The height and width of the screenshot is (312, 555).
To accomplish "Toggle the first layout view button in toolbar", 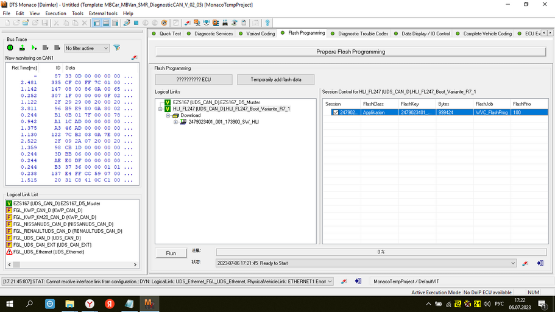I will [97, 23].
